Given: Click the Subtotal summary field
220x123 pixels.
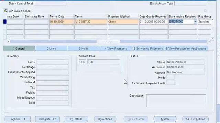Looking at the screenshot, I should click(52, 82).
